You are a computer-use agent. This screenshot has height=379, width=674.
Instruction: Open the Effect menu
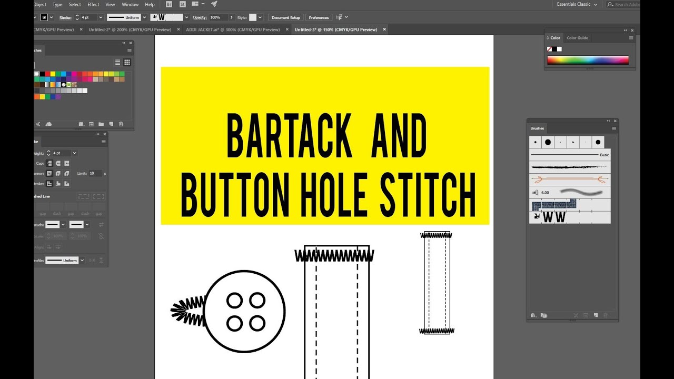[x=93, y=4]
